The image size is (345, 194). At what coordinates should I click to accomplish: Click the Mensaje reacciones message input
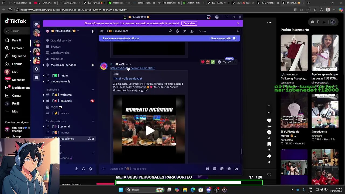[x=156, y=169]
